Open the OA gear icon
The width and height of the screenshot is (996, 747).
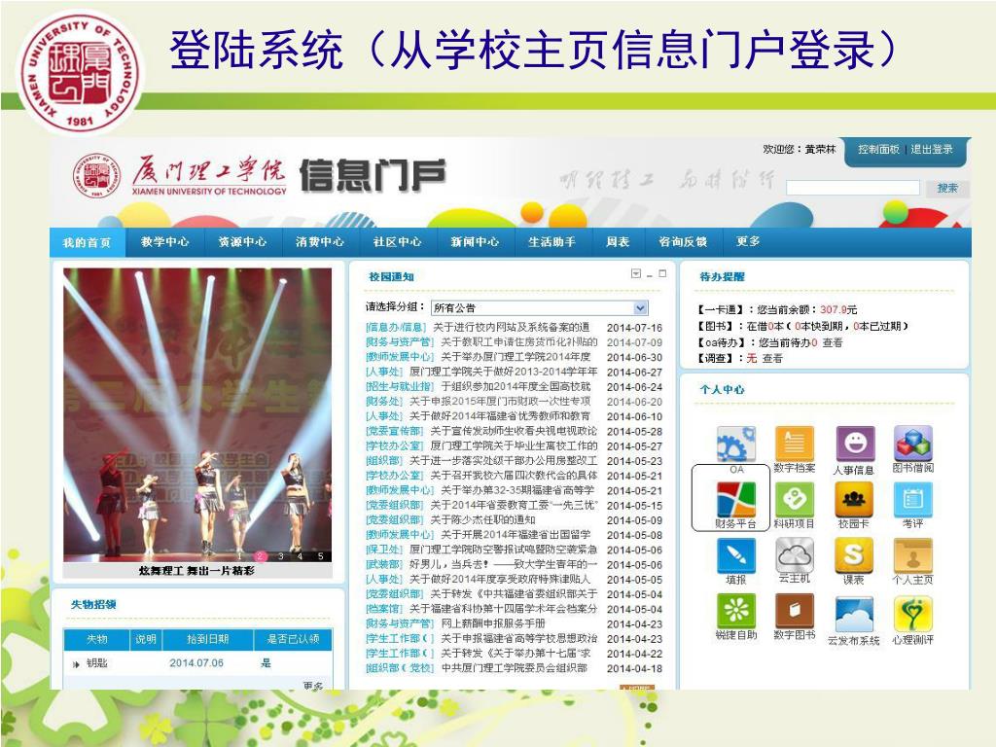click(736, 444)
